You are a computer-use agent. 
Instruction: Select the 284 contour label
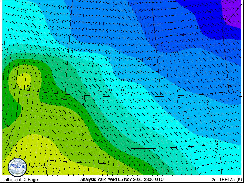coord(175,52)
